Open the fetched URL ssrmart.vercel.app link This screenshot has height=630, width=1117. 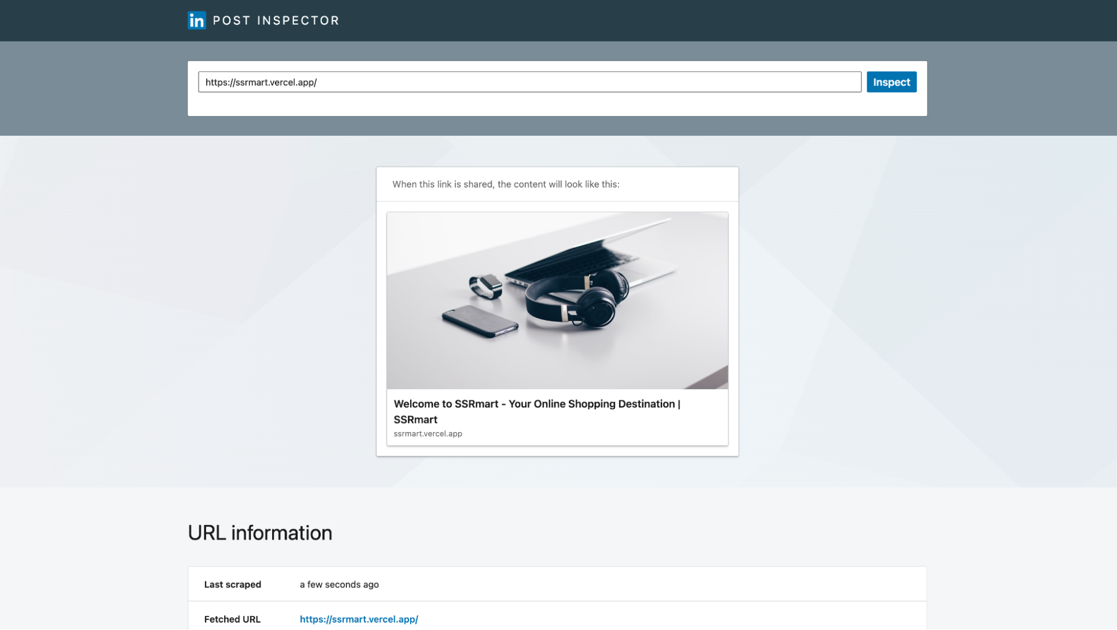click(359, 619)
